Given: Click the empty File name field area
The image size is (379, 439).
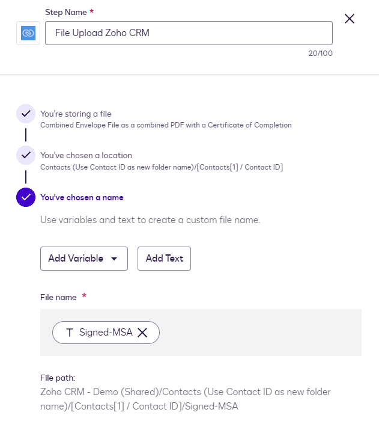Looking at the screenshot, I should point(258,333).
